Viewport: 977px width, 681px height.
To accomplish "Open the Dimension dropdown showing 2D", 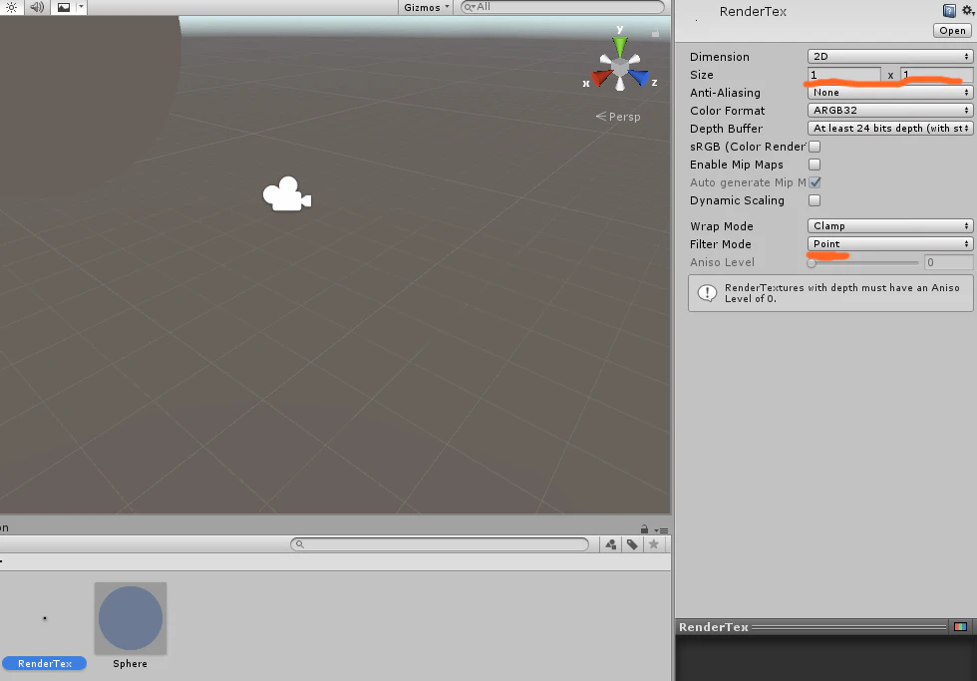I will pyautogui.click(x=889, y=56).
